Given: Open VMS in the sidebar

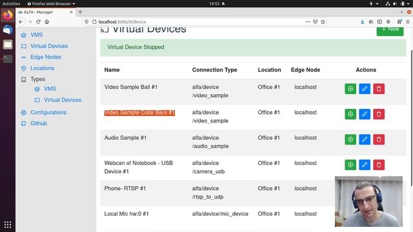Looking at the screenshot, I should click(36, 35).
